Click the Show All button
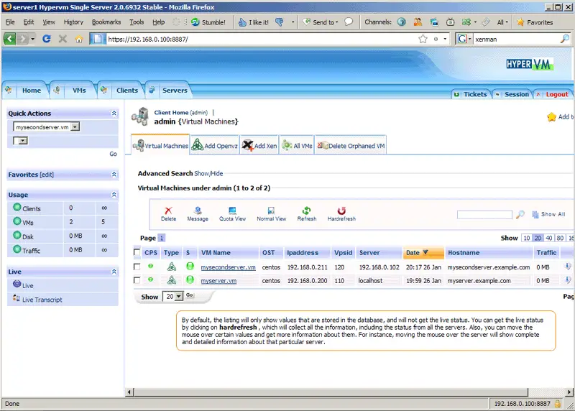 (549, 214)
